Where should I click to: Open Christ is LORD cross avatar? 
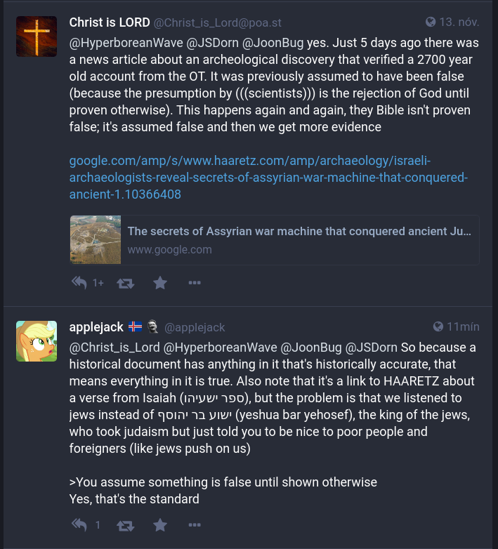[x=37, y=36]
